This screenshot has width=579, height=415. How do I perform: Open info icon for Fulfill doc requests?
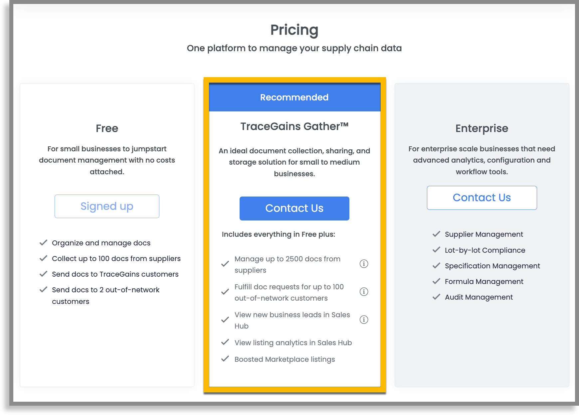[x=364, y=292]
